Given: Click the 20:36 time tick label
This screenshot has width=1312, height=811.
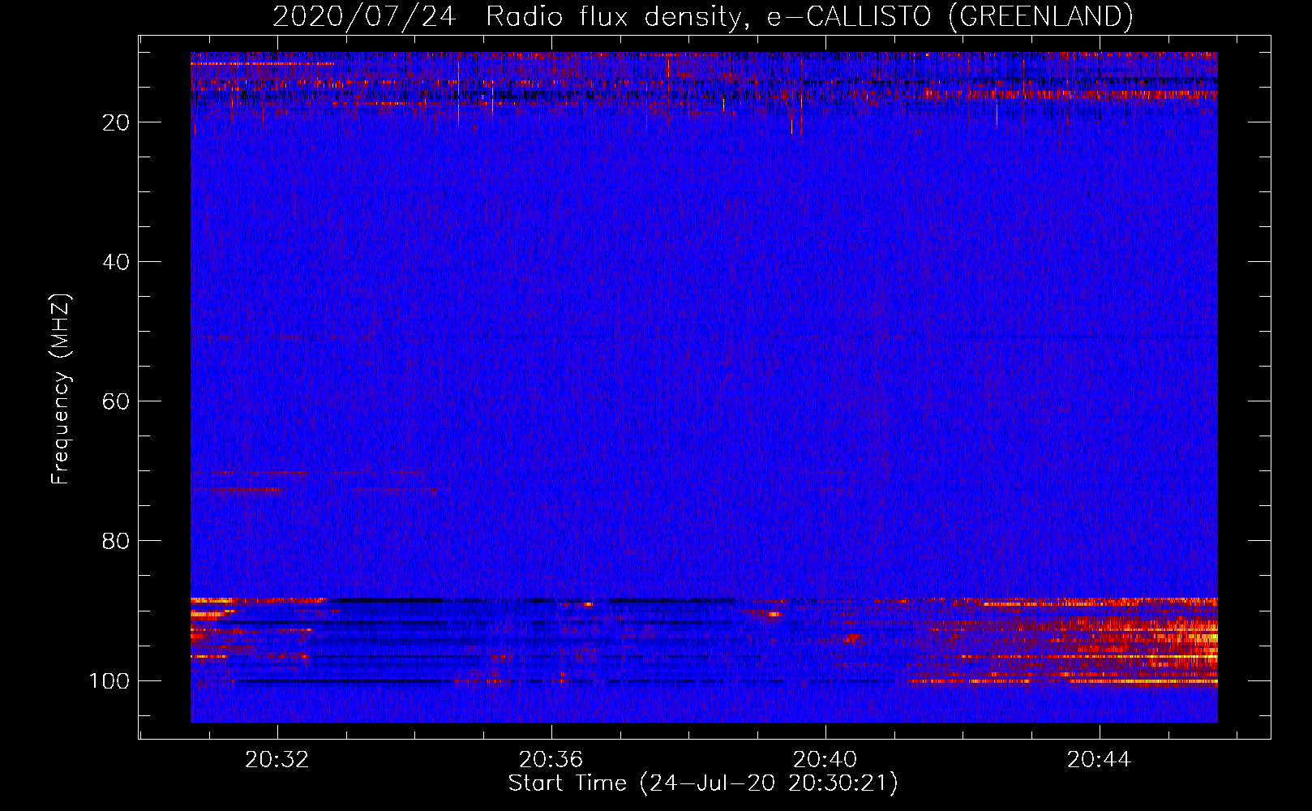Looking at the screenshot, I should coord(551,760).
